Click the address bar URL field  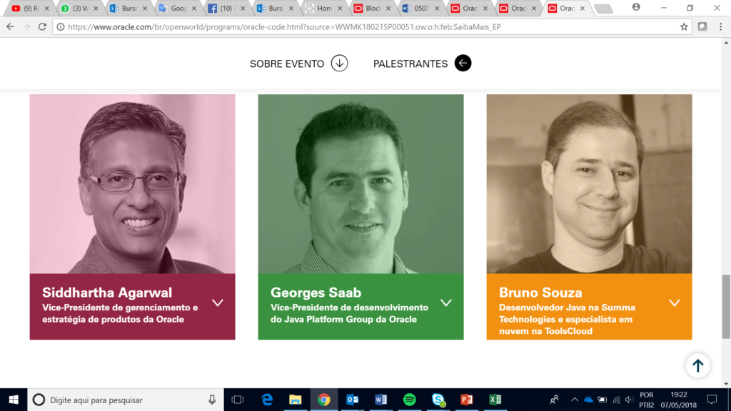371,27
